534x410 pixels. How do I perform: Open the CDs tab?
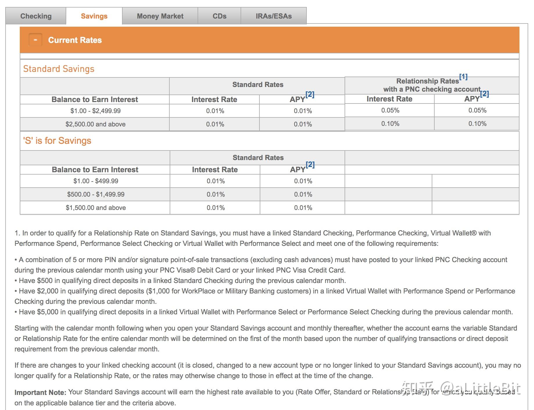[219, 16]
